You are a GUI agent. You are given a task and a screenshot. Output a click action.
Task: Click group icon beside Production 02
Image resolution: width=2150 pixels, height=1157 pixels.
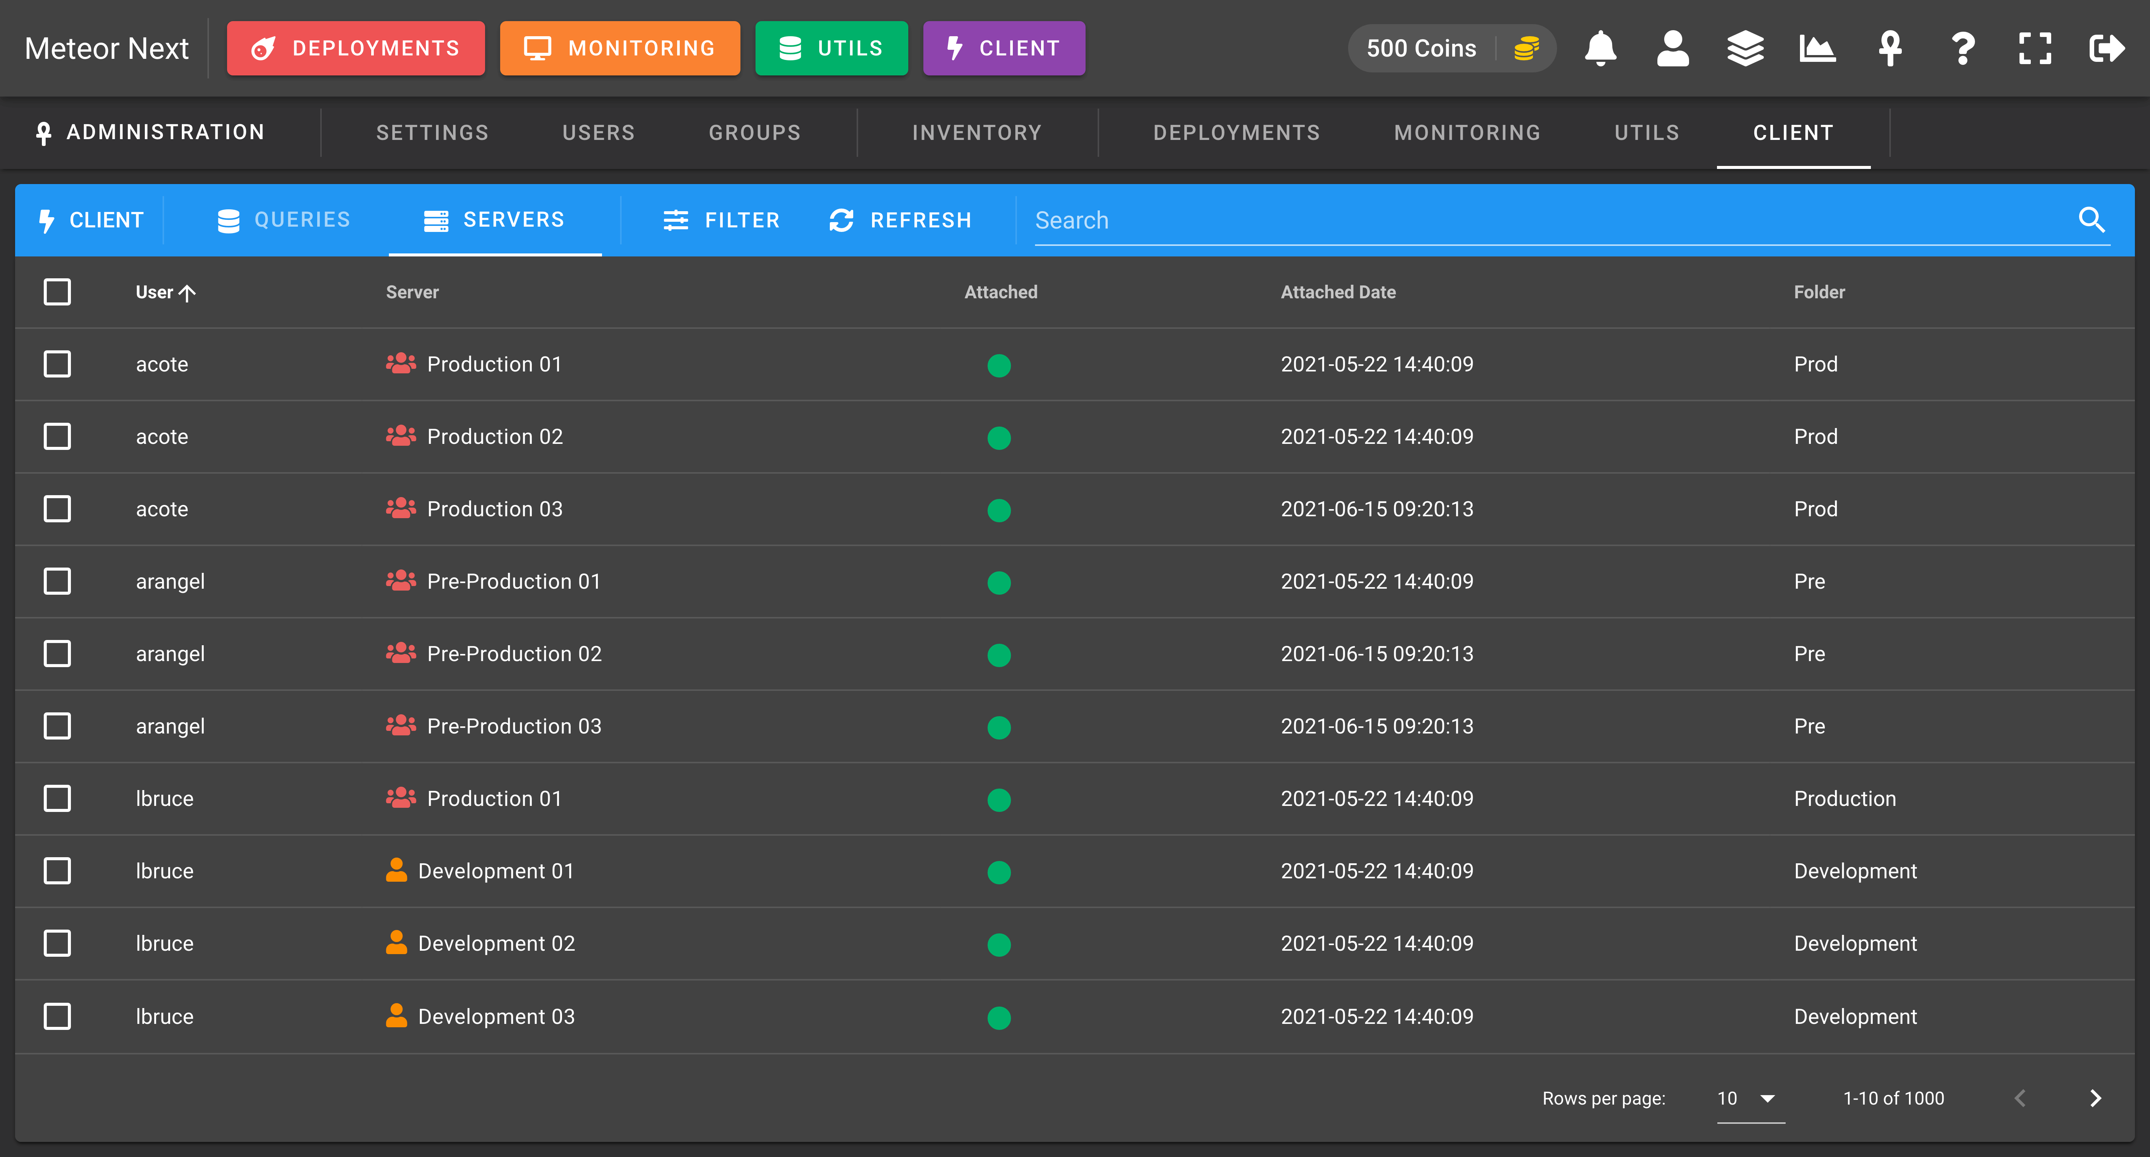click(x=401, y=436)
